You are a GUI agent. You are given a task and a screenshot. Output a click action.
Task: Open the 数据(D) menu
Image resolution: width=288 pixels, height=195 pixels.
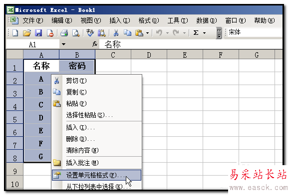(x=207, y=20)
